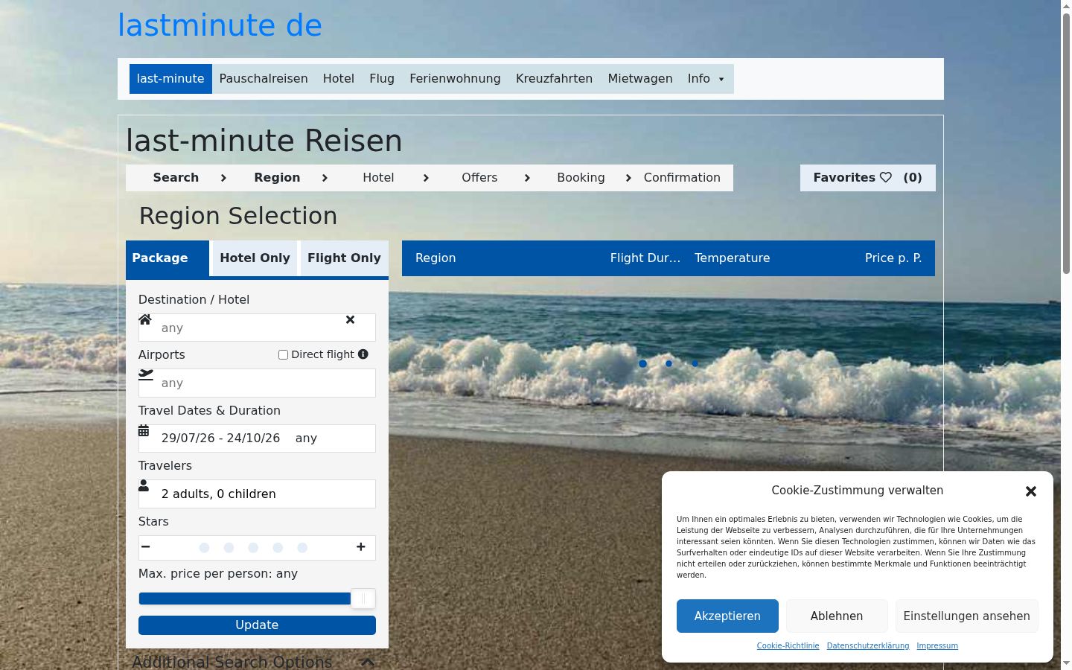This screenshot has width=1072, height=670.
Task: Collapse Additional Search Options section
Action: 367,662
